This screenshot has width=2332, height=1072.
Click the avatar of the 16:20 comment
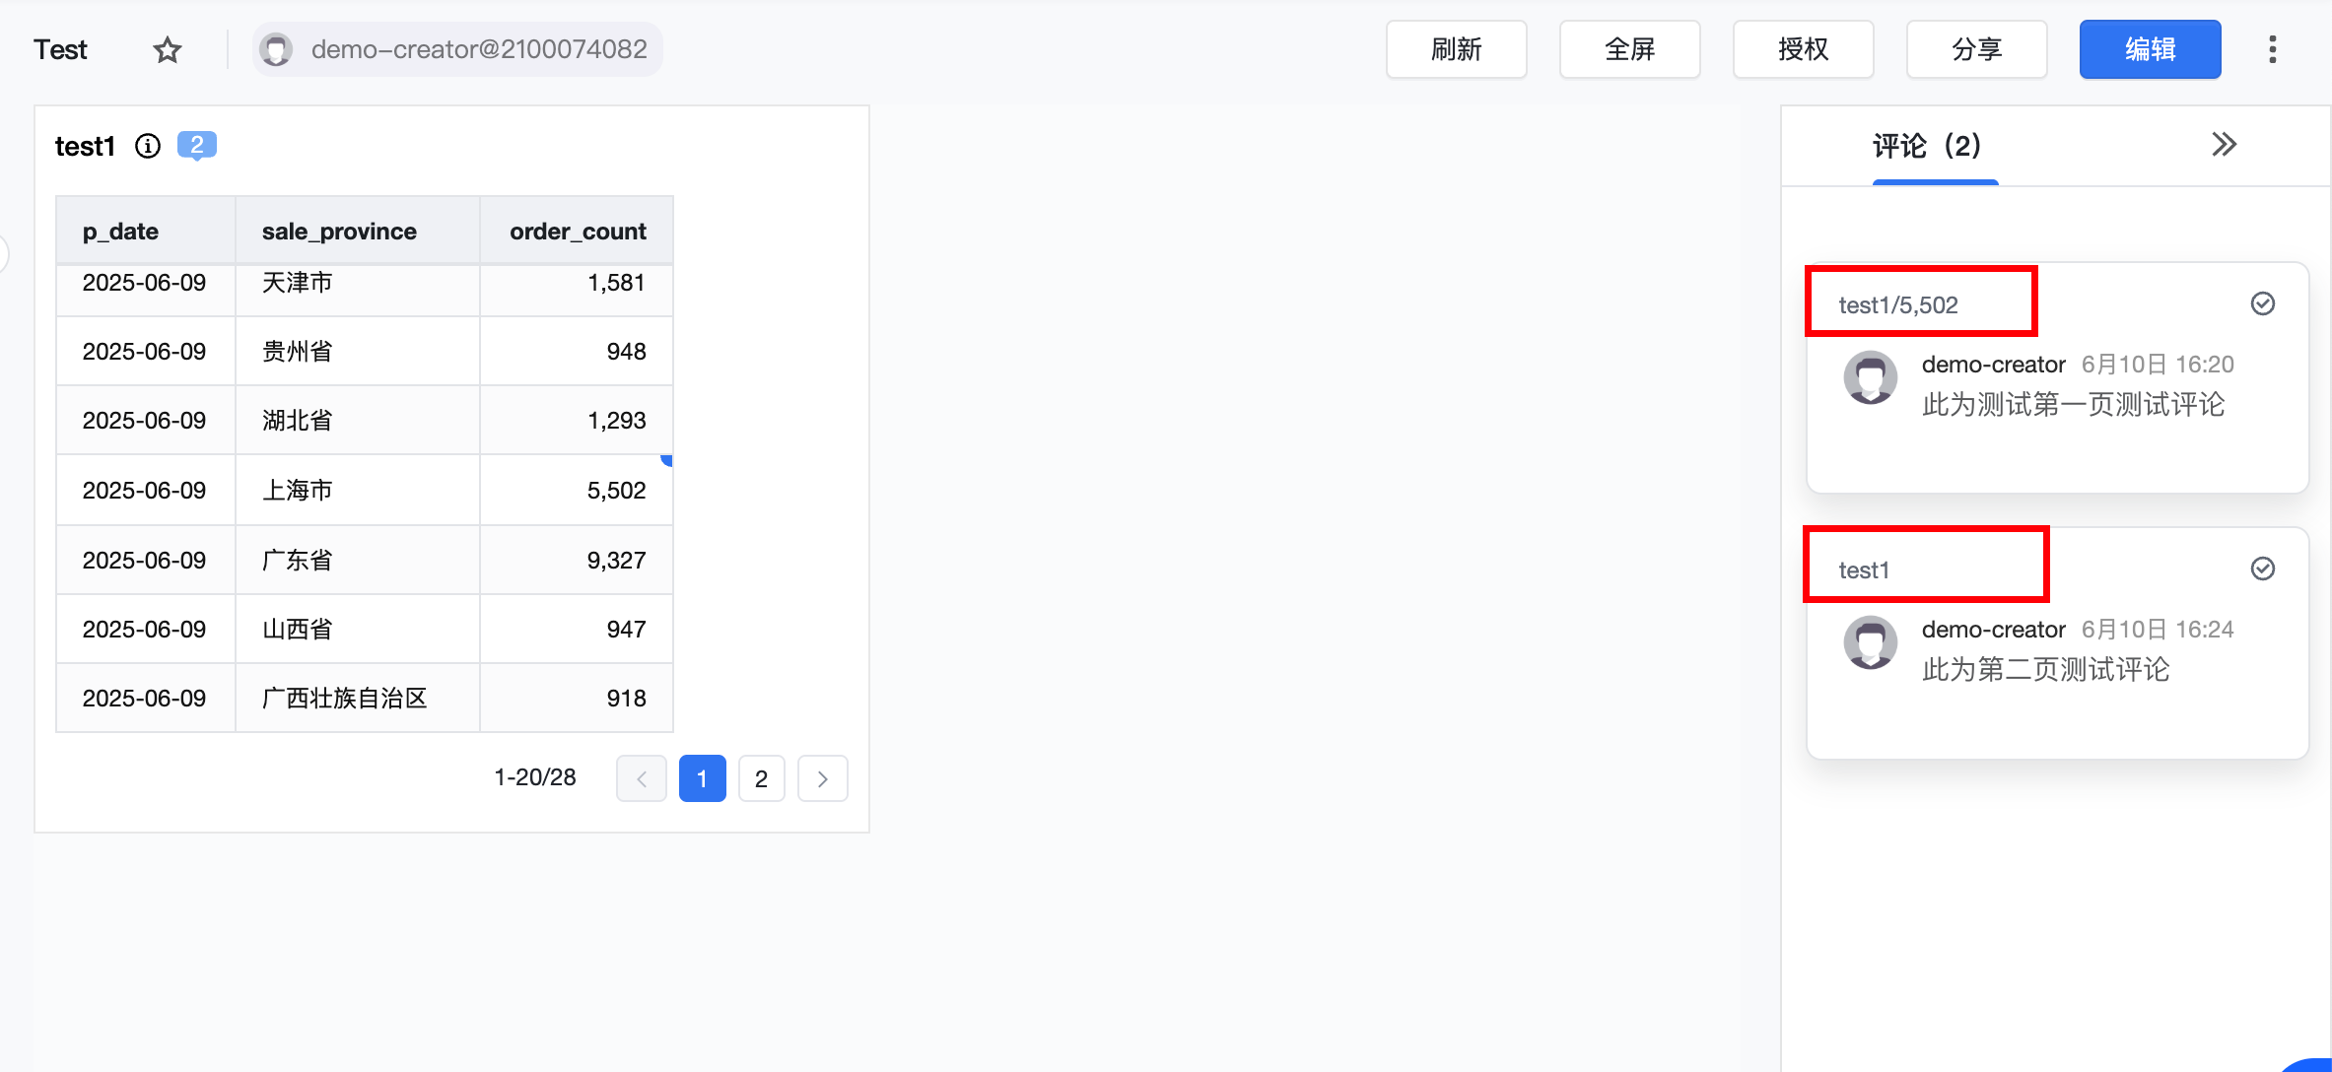tap(1871, 377)
